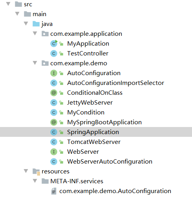Click the interface icon next to WebServer

coord(54,152)
